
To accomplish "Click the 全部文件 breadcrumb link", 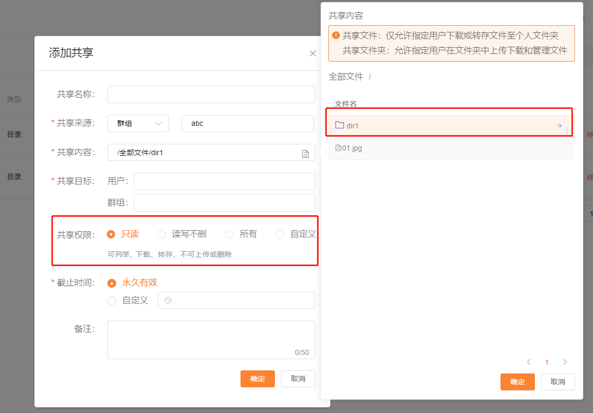I will (x=346, y=77).
